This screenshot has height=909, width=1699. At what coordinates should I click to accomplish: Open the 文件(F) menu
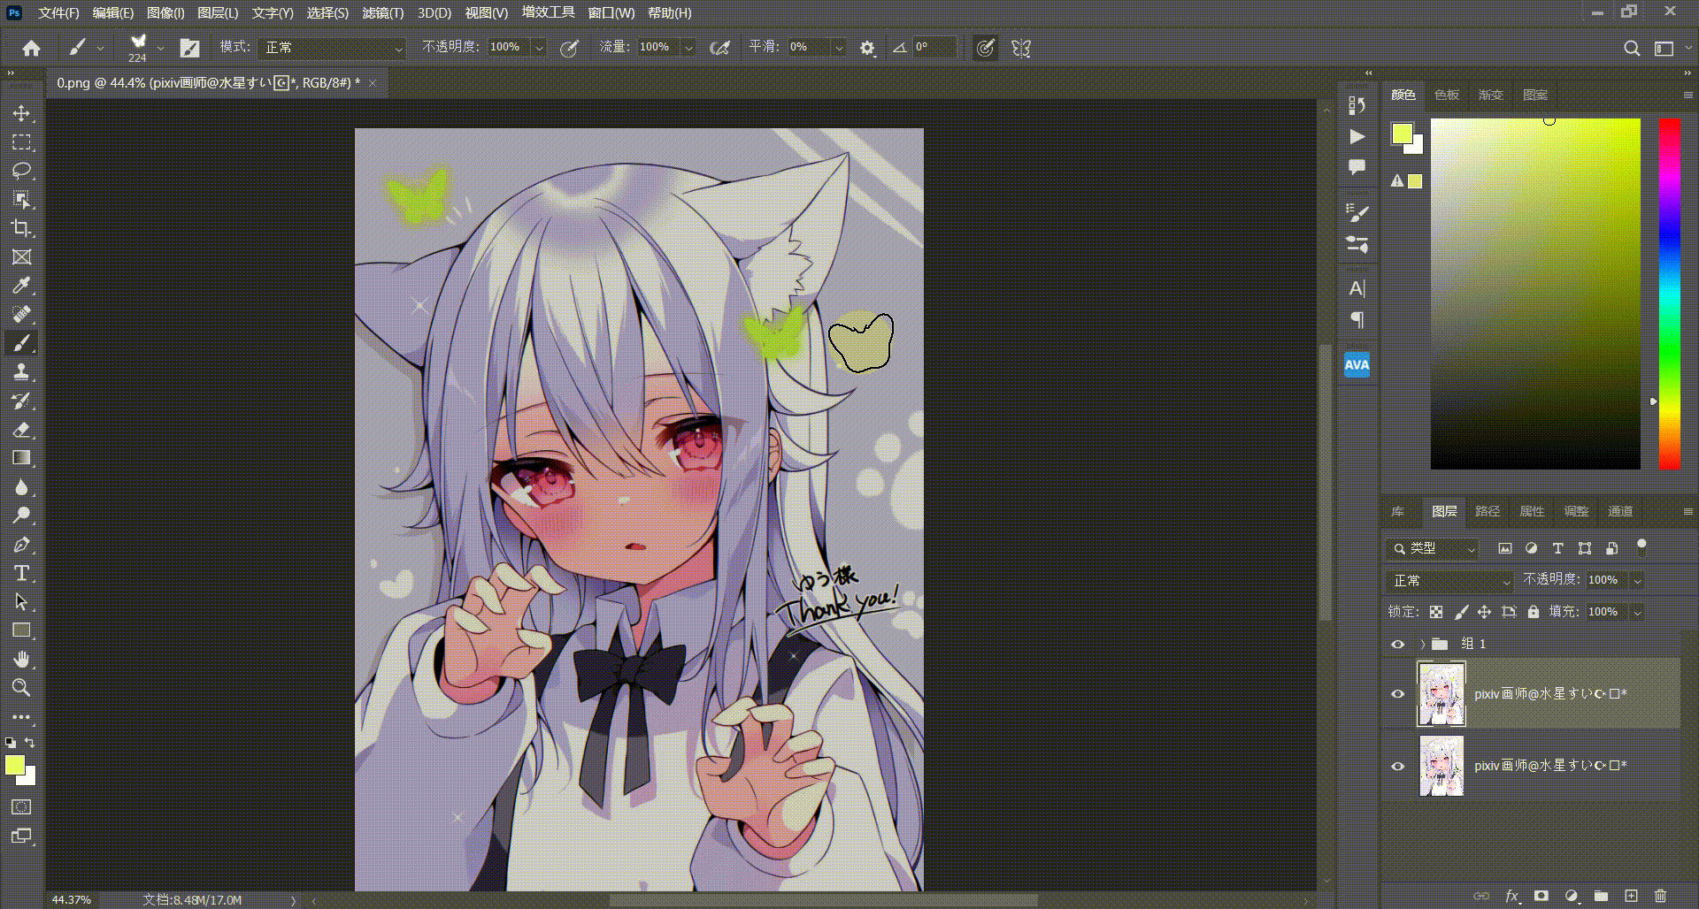(x=58, y=13)
